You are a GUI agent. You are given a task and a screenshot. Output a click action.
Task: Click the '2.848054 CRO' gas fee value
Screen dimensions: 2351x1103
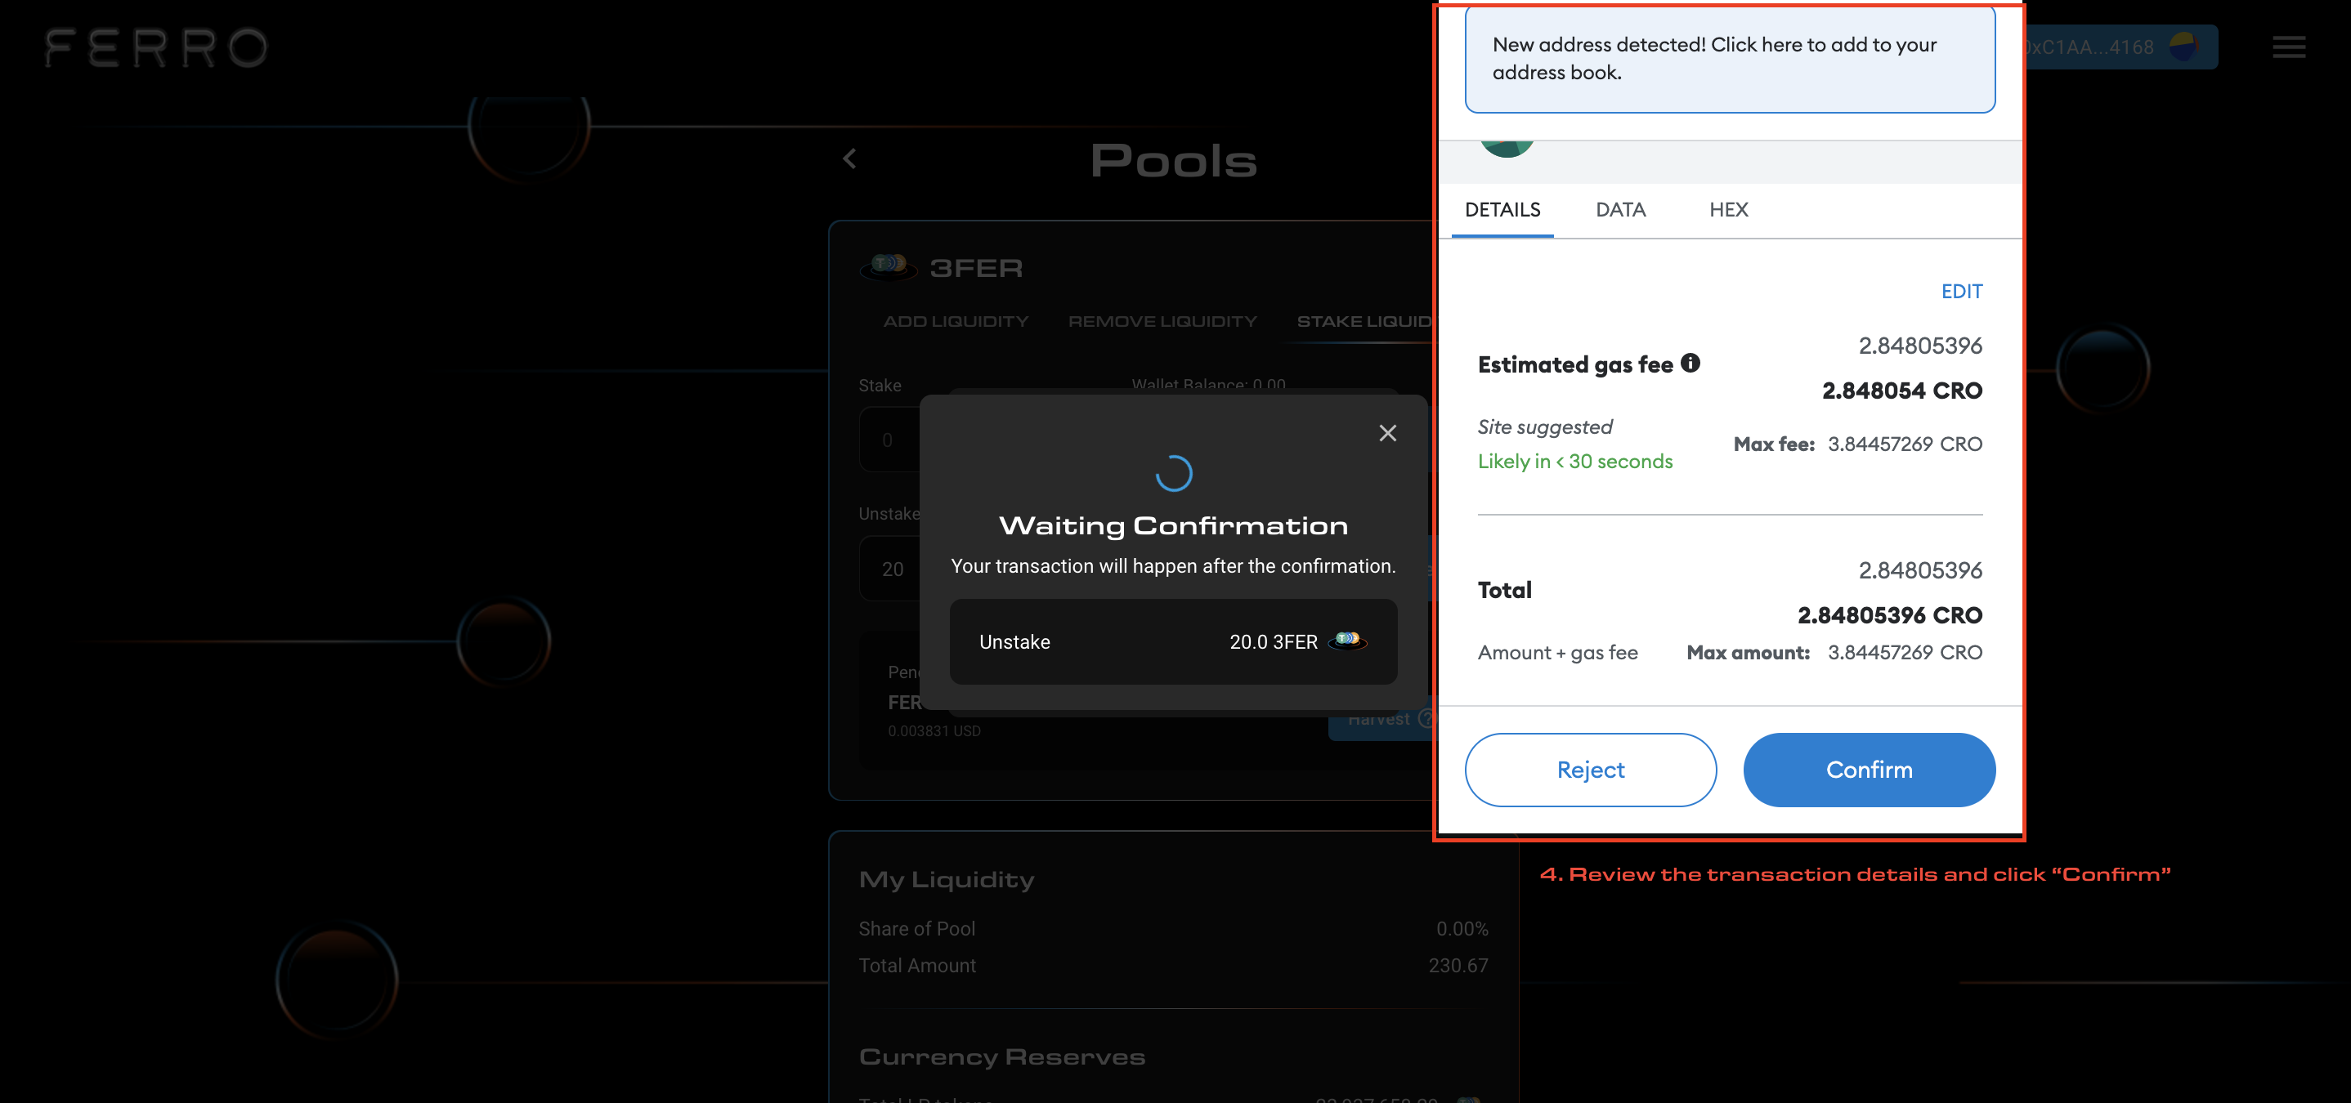pos(1901,391)
